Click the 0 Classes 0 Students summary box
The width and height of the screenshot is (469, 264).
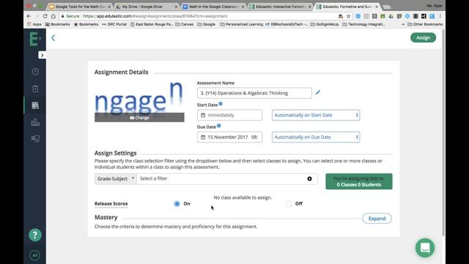click(x=359, y=181)
